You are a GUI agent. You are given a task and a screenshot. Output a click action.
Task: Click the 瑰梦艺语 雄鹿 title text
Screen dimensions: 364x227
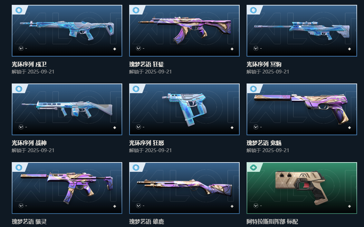(x=147, y=221)
